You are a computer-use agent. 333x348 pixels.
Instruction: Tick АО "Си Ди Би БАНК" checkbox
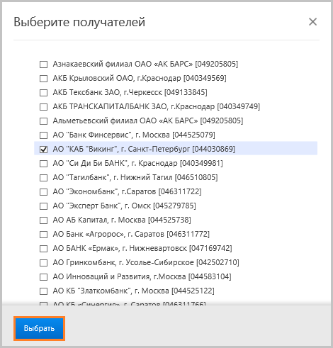43,164
